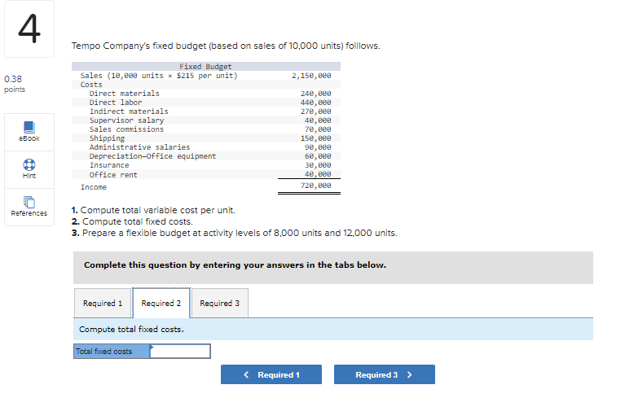Click the 'Shipping' cost label

(x=107, y=138)
